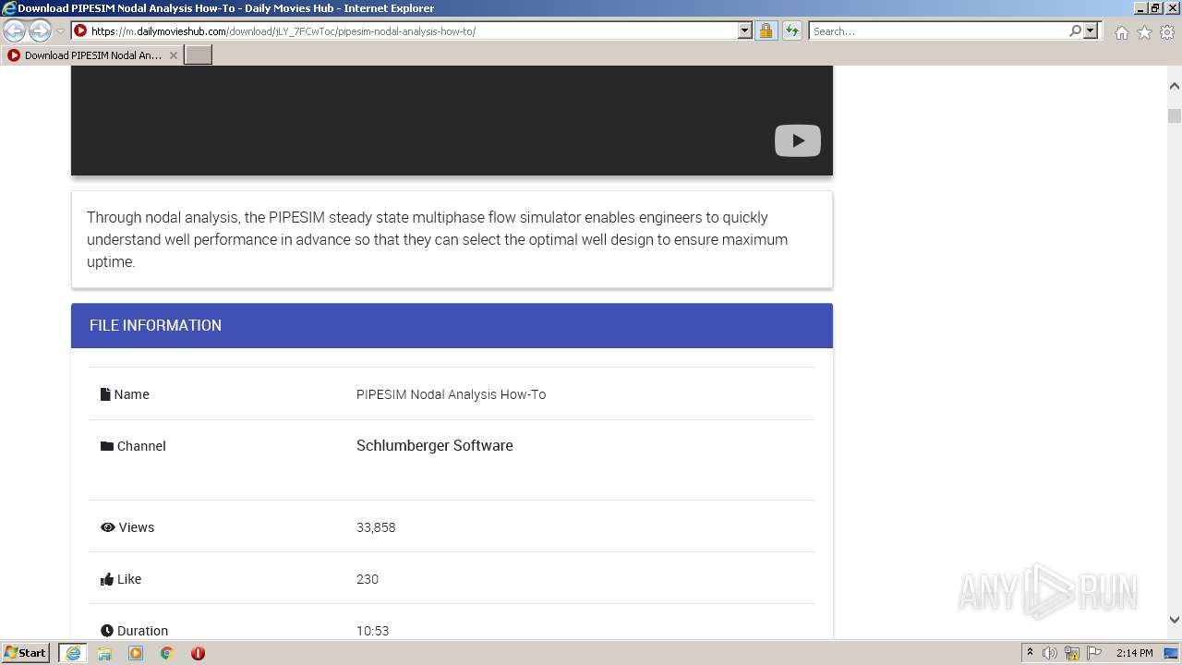
Task: Go to the Home page icon
Action: click(x=1121, y=32)
